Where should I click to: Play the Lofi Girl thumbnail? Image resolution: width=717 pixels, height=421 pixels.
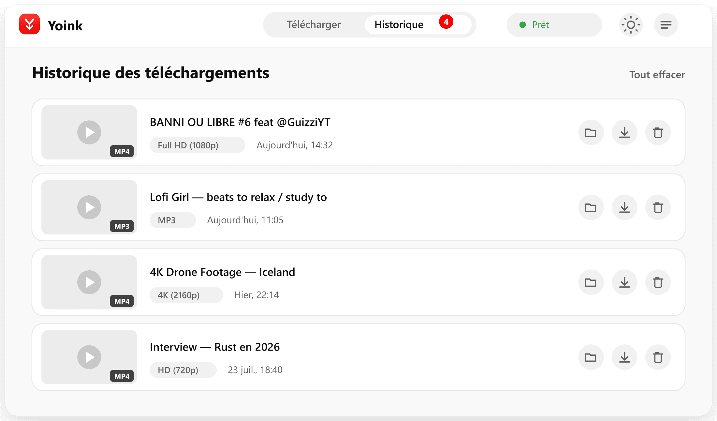[89, 207]
